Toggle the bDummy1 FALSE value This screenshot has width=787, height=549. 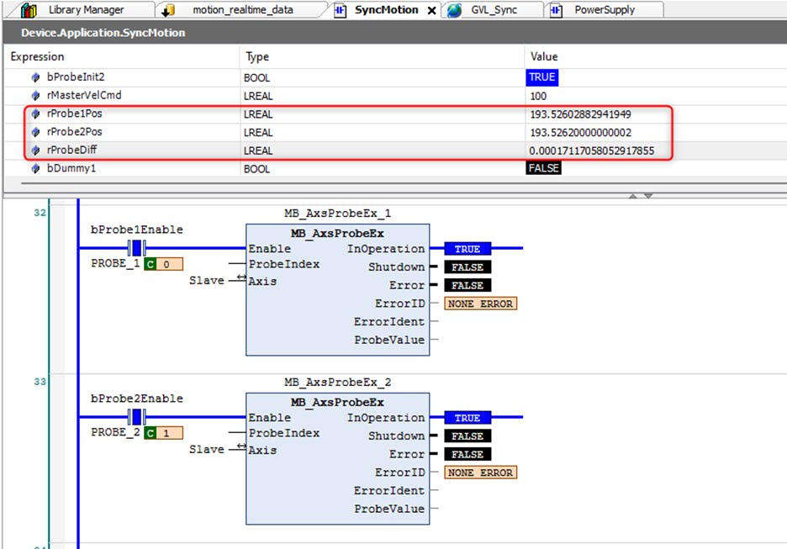pyautogui.click(x=542, y=168)
